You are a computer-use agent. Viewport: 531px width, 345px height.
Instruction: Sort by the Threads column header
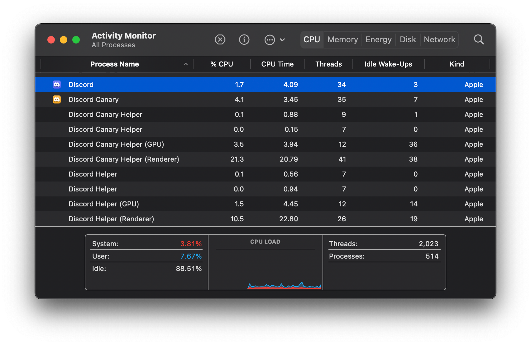click(328, 64)
